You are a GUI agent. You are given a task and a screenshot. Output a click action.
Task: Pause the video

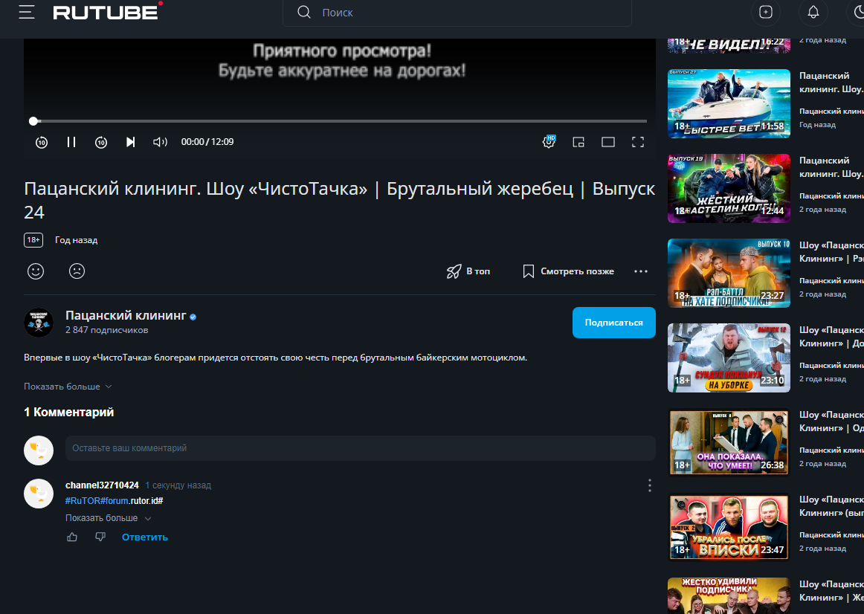tap(71, 142)
